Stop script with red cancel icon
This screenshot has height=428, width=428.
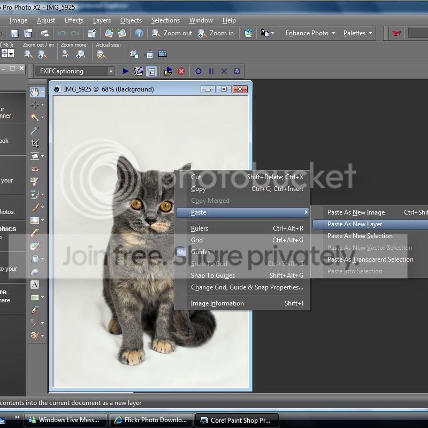pos(181,71)
